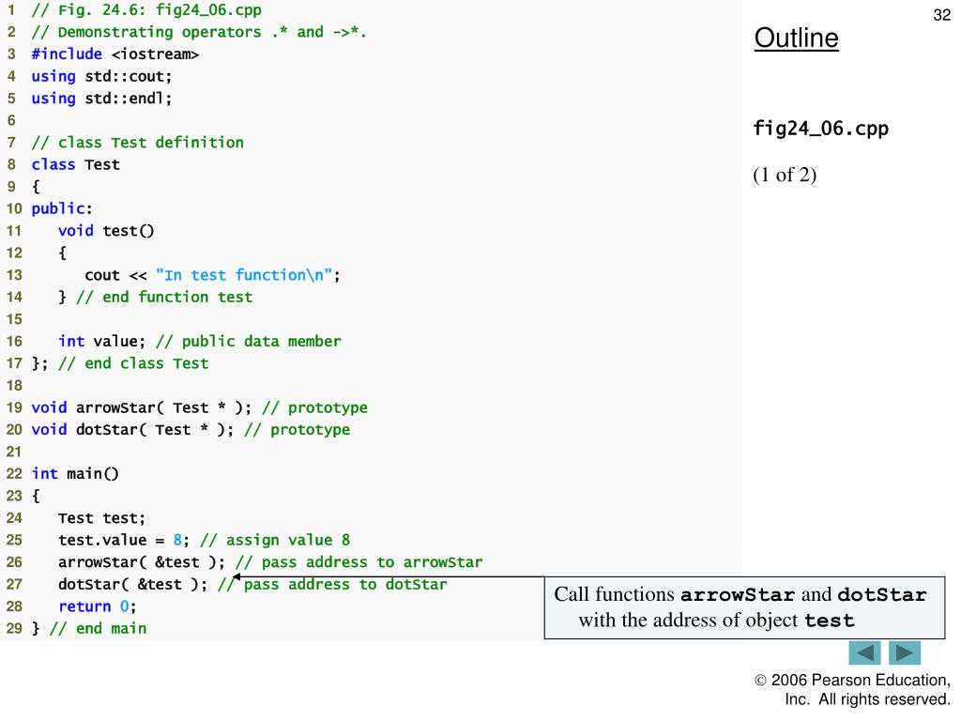The width and height of the screenshot is (961, 721).
Task: Click 'int value;' data member line
Action: click(101, 341)
